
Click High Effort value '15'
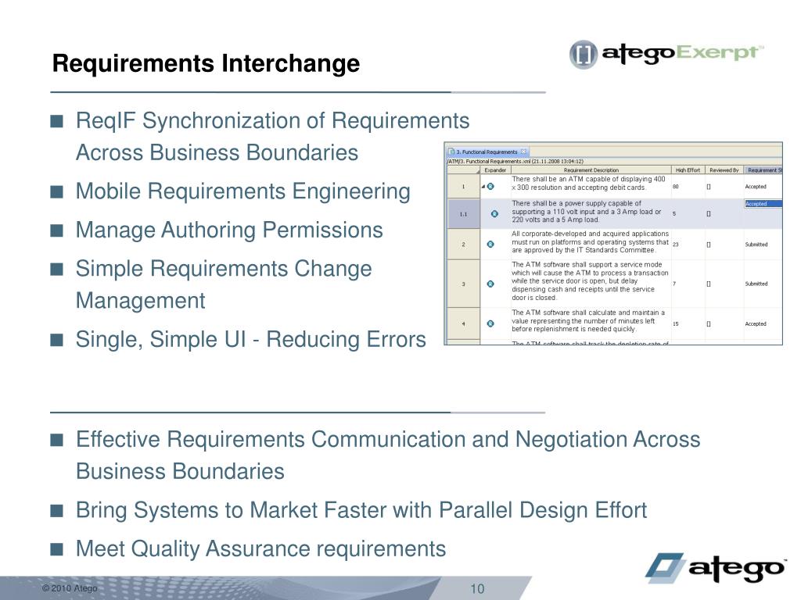[x=675, y=323]
